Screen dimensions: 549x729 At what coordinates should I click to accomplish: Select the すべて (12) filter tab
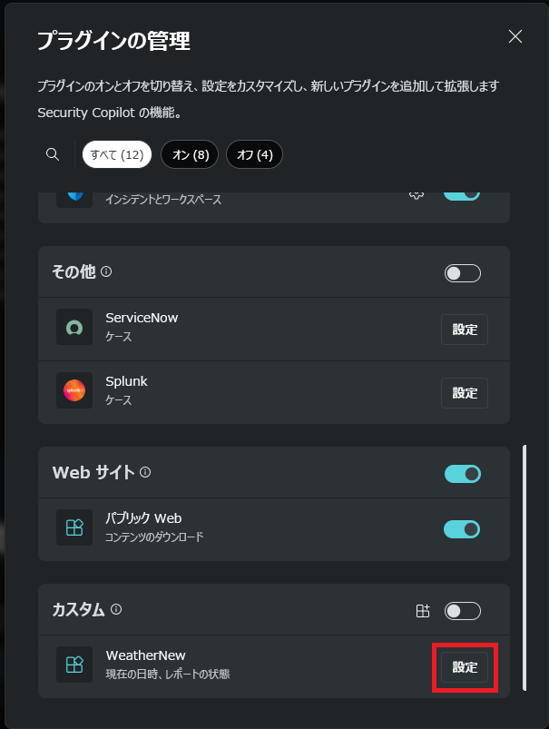(x=117, y=154)
